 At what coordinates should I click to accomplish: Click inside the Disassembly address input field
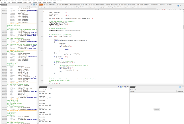tap(9, 7)
